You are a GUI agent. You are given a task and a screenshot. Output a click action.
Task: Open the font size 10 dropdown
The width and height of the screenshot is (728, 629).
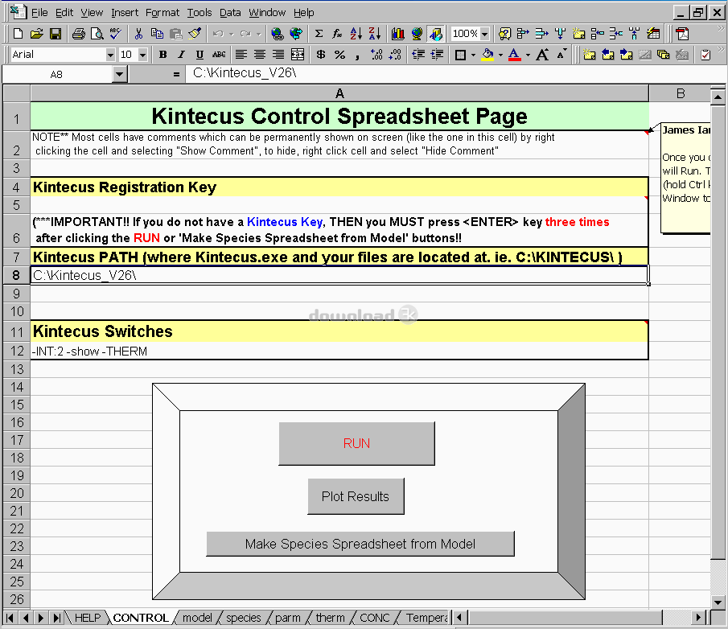click(142, 55)
